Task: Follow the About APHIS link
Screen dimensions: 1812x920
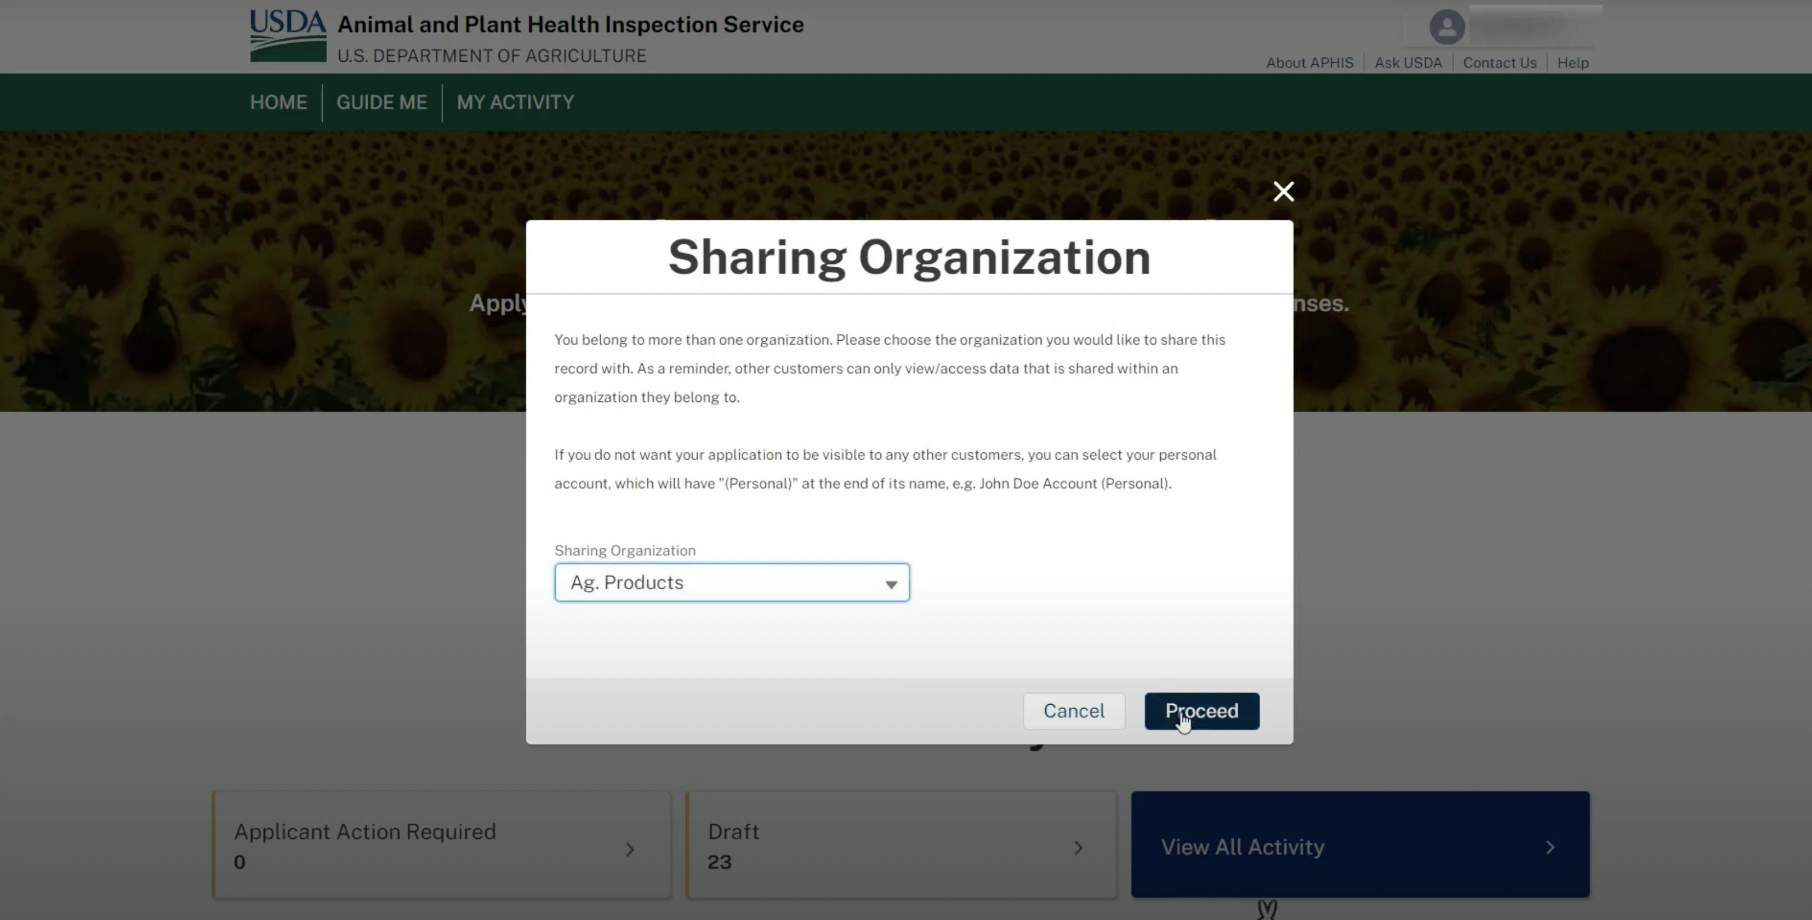Action: (x=1309, y=64)
